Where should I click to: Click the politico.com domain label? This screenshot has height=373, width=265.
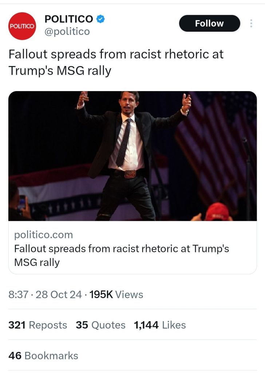[43, 234]
